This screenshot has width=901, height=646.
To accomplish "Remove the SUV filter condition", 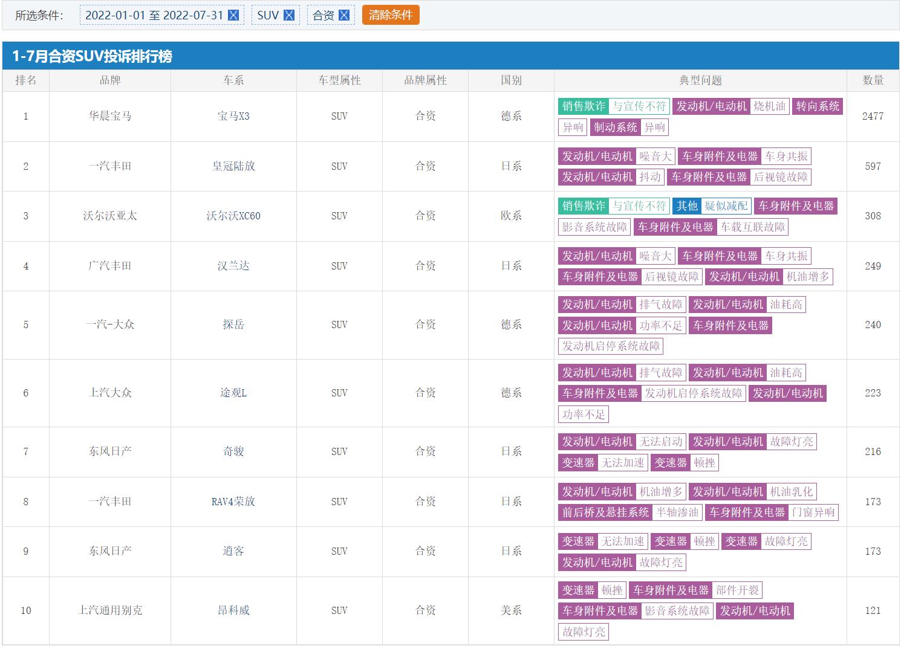I will tap(289, 15).
